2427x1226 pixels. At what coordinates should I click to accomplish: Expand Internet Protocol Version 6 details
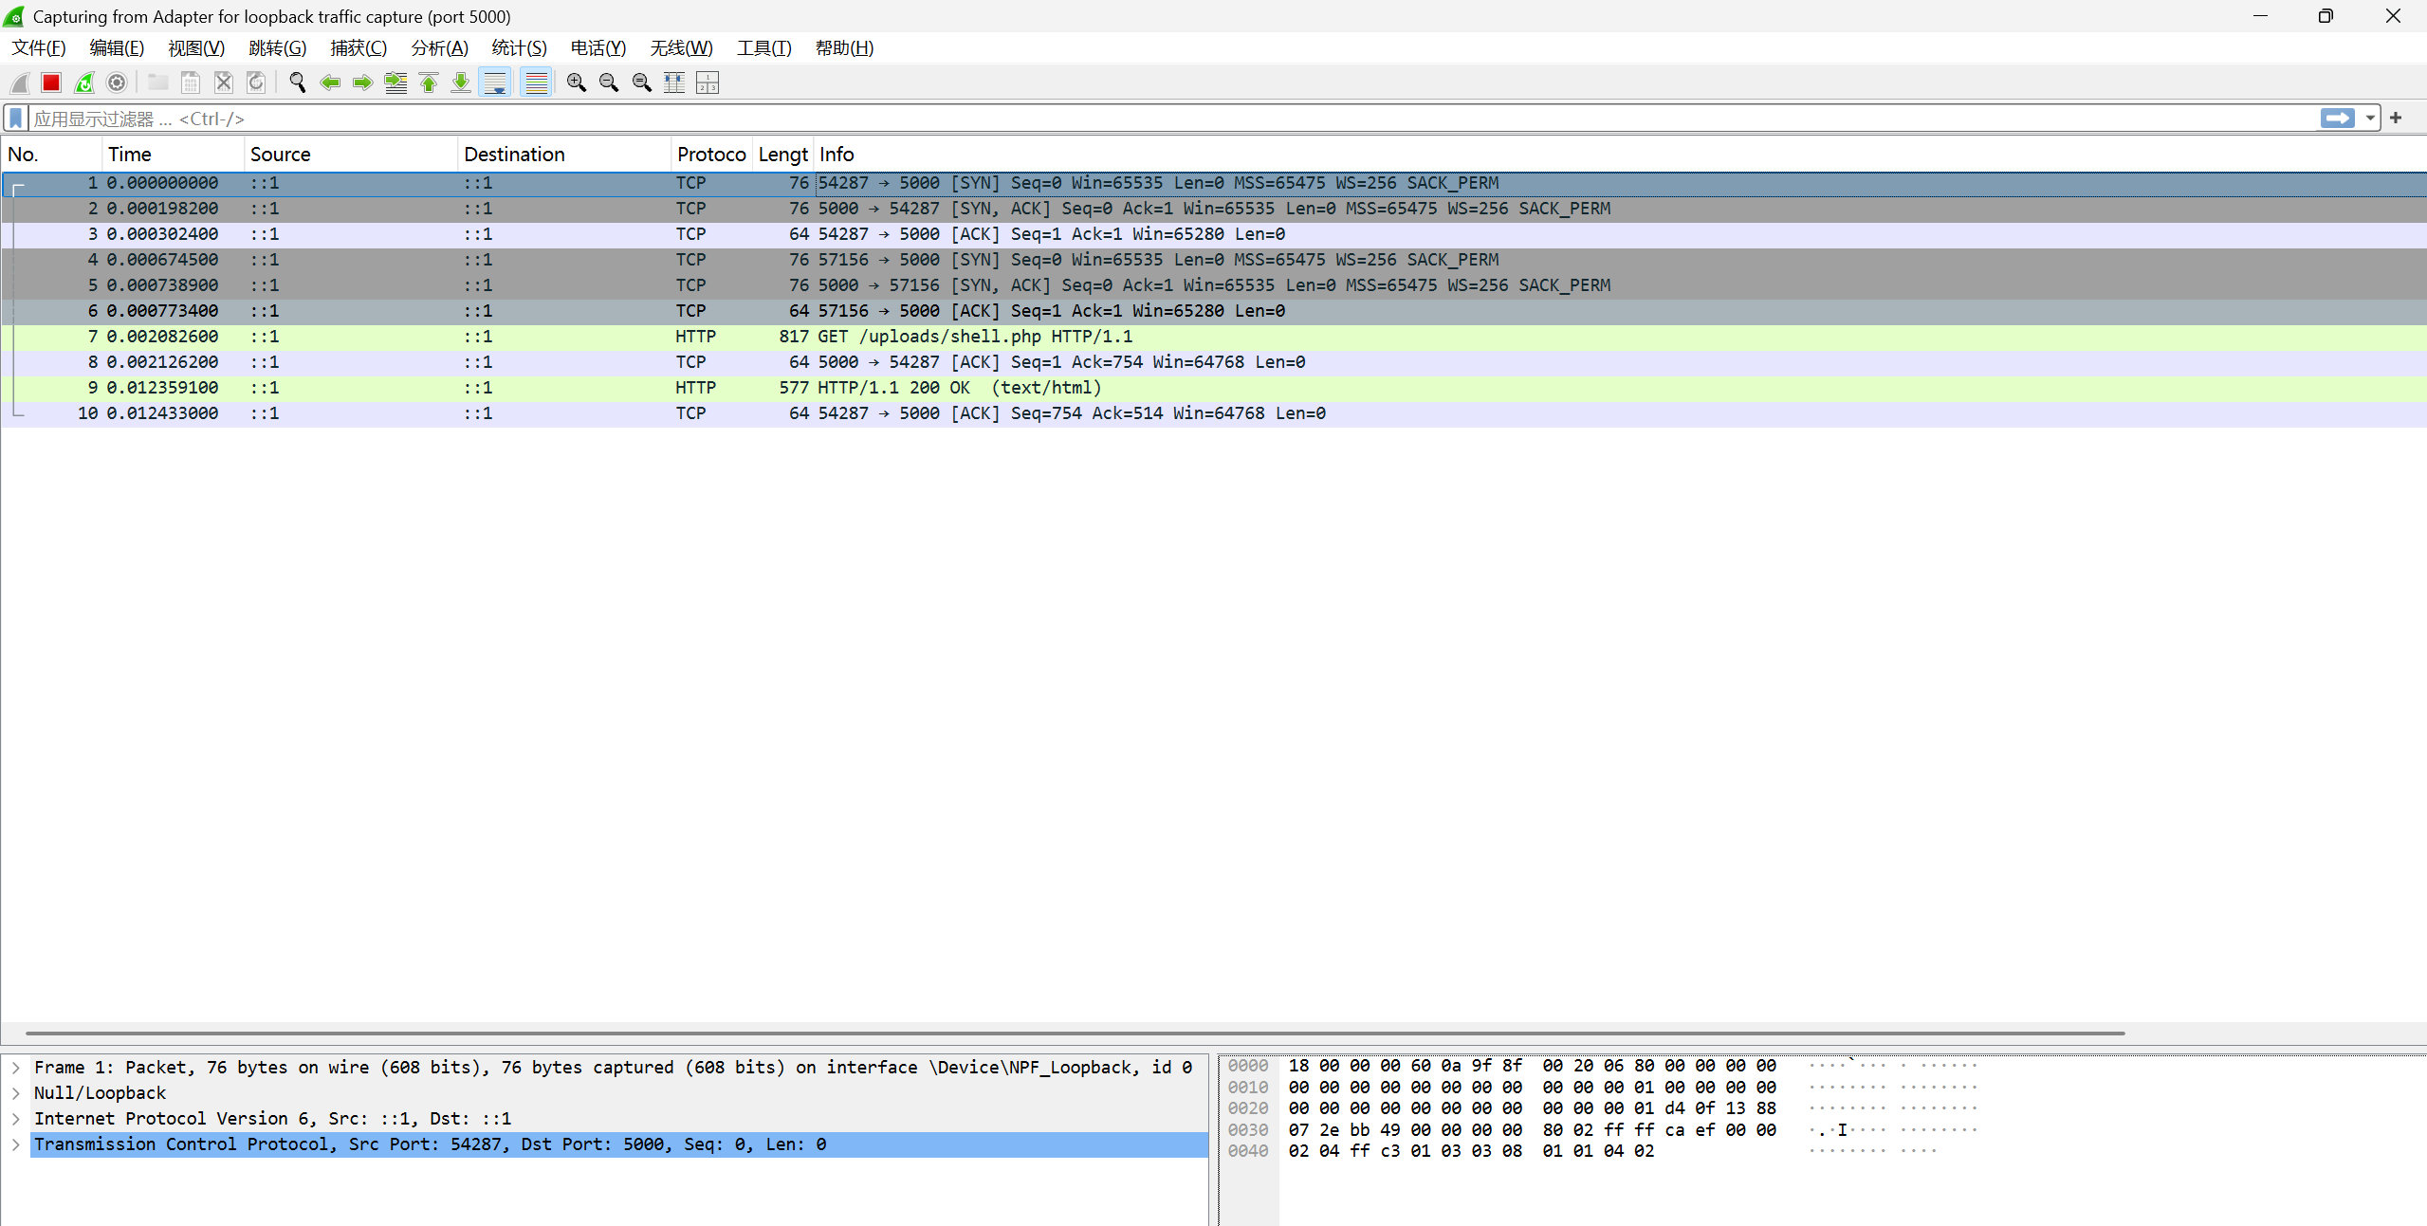[16, 1119]
